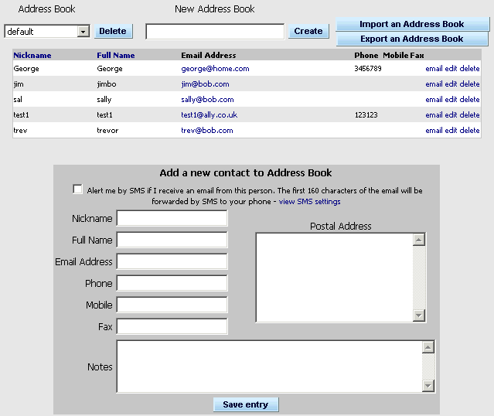
Task: Click Postal Address scrollbar down arrow
Action: [x=419, y=315]
